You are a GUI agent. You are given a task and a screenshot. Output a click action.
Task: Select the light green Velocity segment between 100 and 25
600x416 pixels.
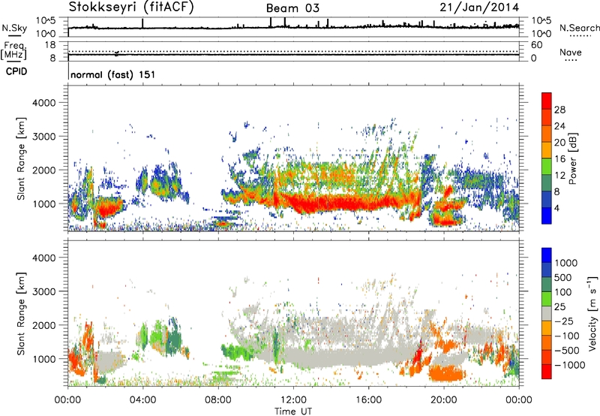[547, 299]
